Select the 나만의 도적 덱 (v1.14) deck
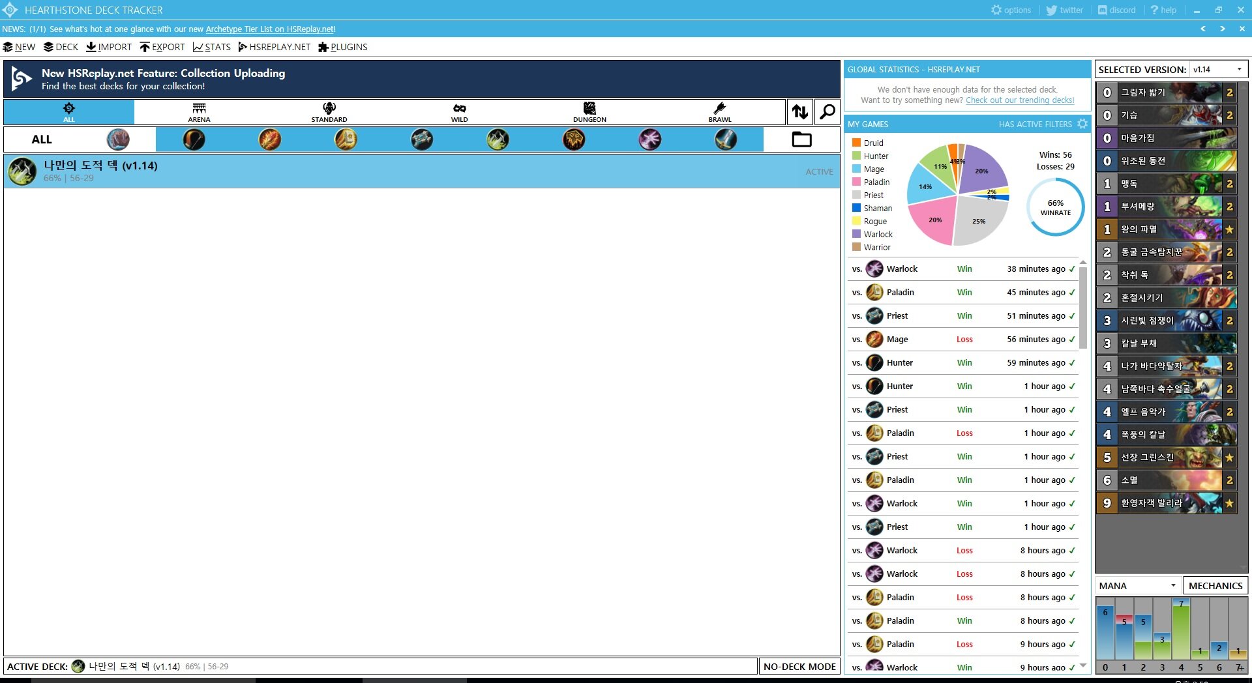 [422, 171]
